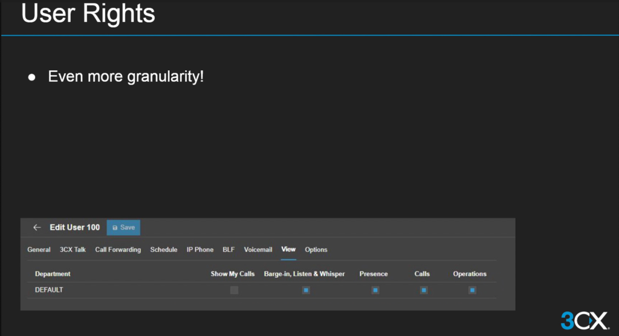Viewport: 619px width, 336px height.
Task: Open the BLF tab
Action: click(x=228, y=249)
